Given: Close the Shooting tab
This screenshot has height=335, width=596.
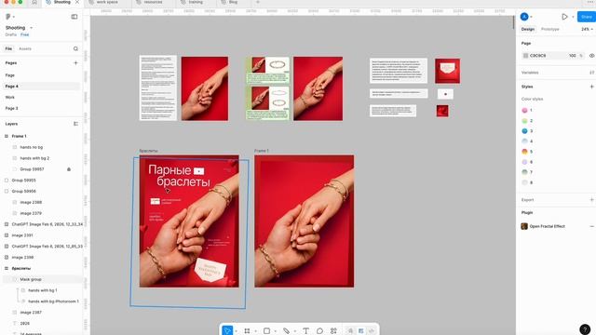Looking at the screenshot, I should pyautogui.click(x=77, y=2).
